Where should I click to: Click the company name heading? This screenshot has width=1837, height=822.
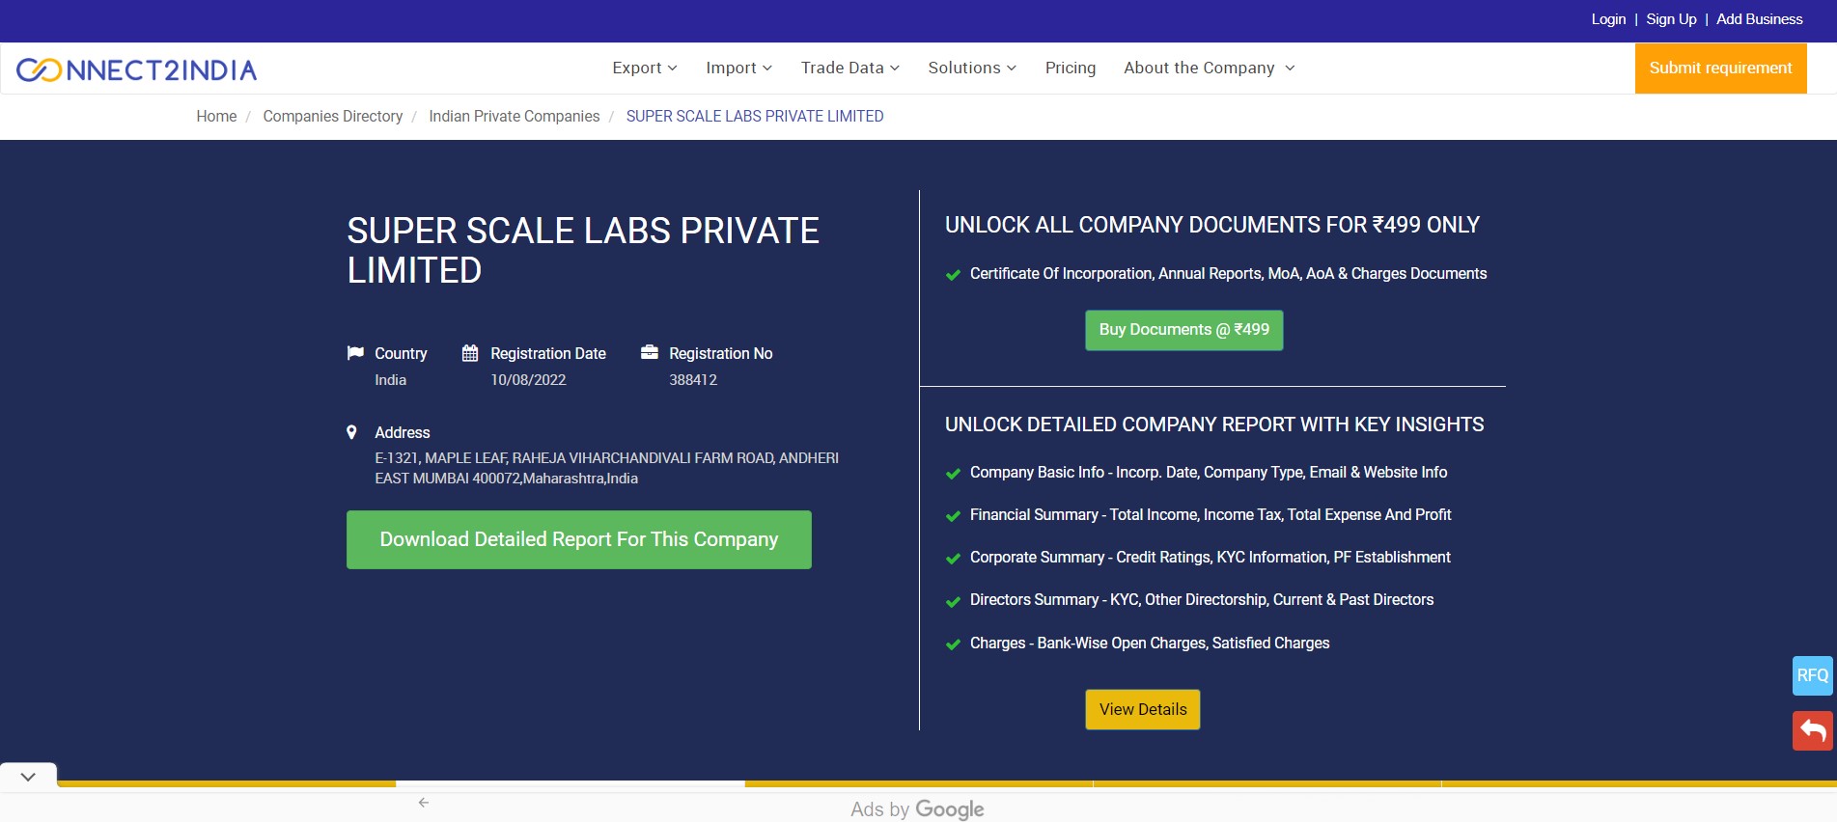[583, 251]
